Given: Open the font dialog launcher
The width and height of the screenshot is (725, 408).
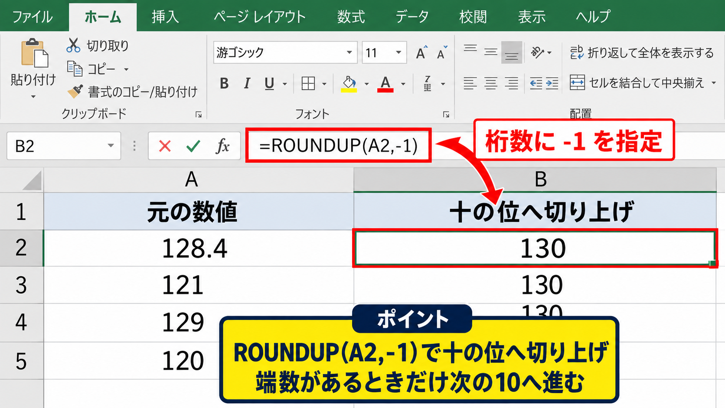Looking at the screenshot, I should coord(446,114).
